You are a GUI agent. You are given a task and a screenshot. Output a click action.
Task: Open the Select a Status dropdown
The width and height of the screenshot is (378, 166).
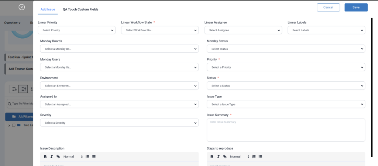click(286, 85)
